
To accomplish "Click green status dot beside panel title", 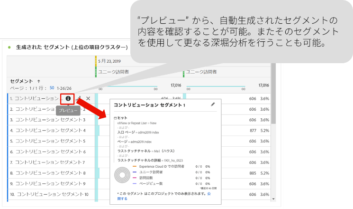I will (9, 47).
